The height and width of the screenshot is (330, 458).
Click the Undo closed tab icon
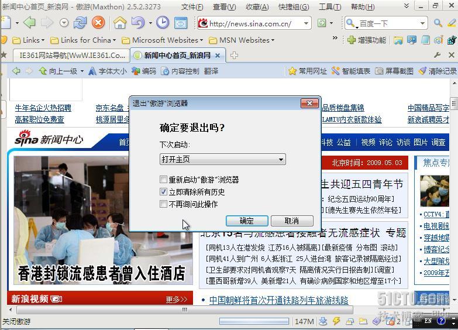pyautogui.click(x=138, y=22)
